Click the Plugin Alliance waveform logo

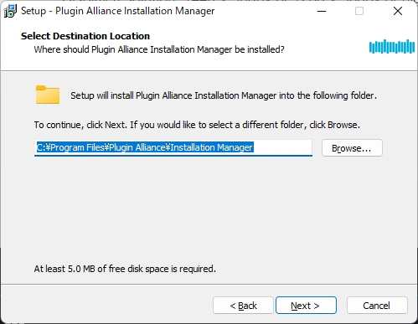392,46
